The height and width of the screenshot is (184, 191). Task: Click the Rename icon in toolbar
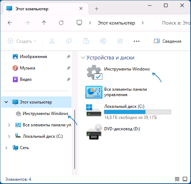tap(103, 41)
